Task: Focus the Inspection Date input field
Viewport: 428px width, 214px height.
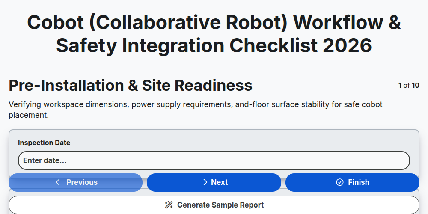Action: click(x=214, y=160)
